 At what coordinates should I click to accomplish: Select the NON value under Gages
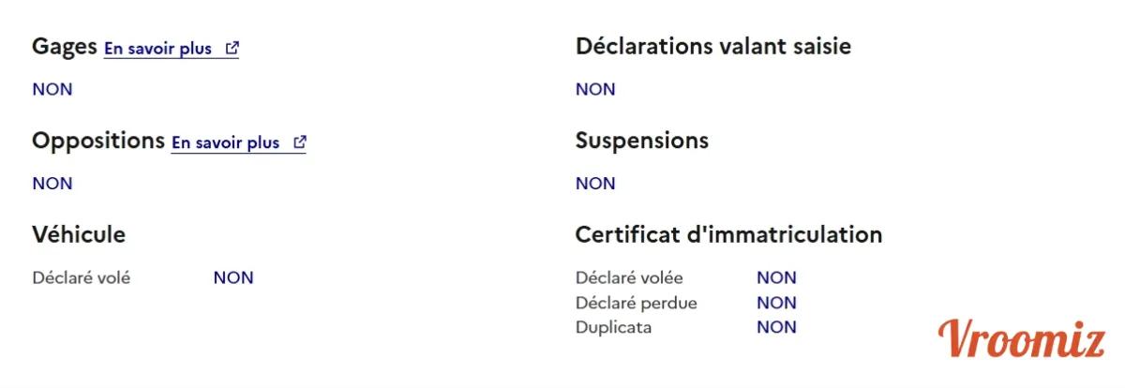coord(52,90)
